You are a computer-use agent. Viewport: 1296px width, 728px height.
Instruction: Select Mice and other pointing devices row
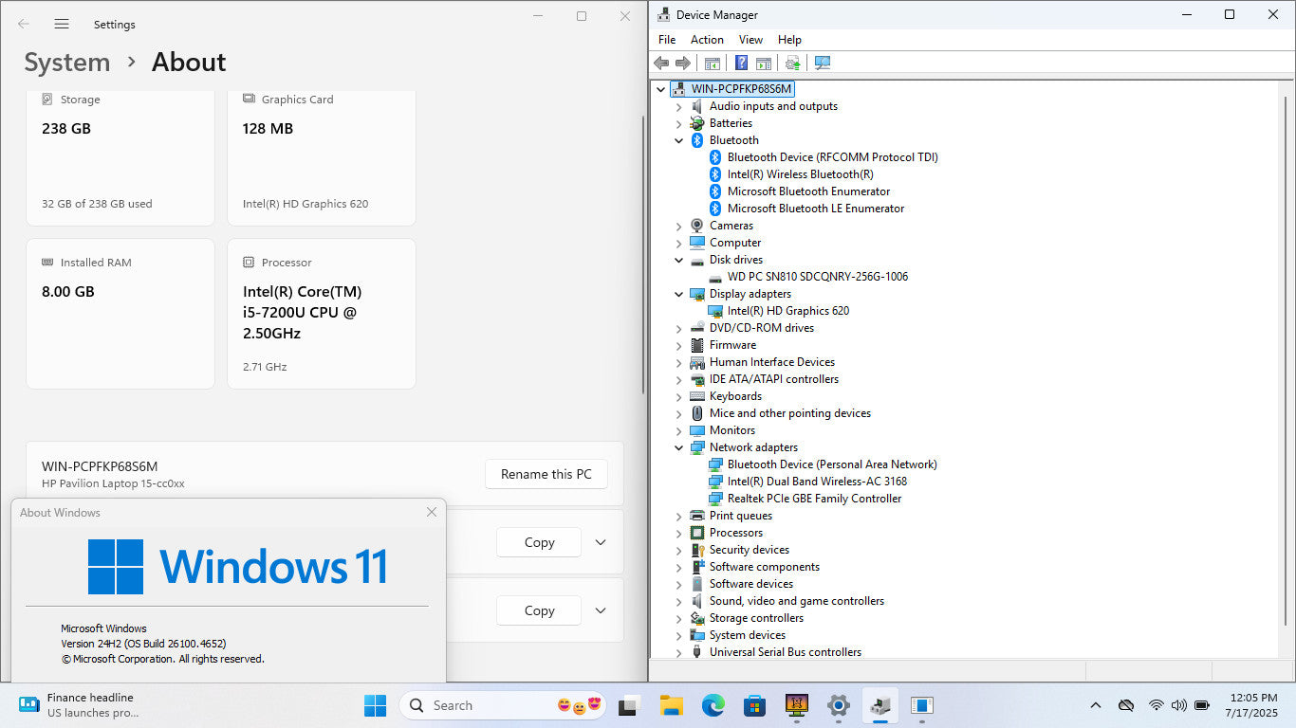pos(790,413)
